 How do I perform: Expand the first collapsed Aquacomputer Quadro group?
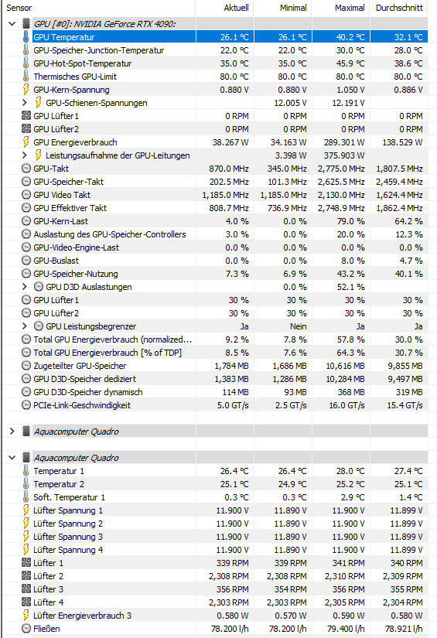[x=12, y=432]
